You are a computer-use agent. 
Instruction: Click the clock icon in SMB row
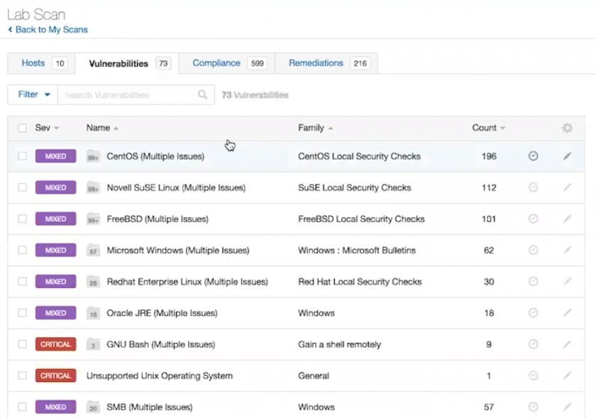coord(534,407)
